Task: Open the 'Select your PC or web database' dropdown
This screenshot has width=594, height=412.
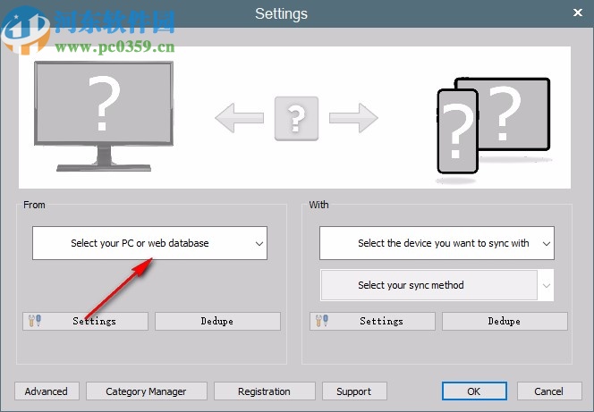Action: point(149,243)
